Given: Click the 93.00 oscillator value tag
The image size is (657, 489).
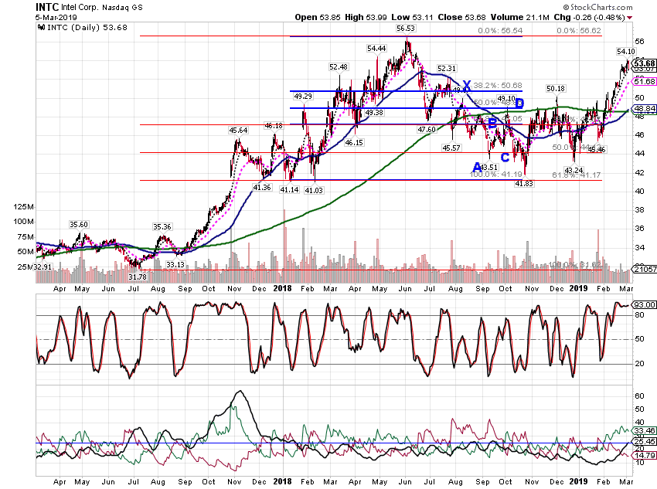Looking at the screenshot, I should point(645,305).
